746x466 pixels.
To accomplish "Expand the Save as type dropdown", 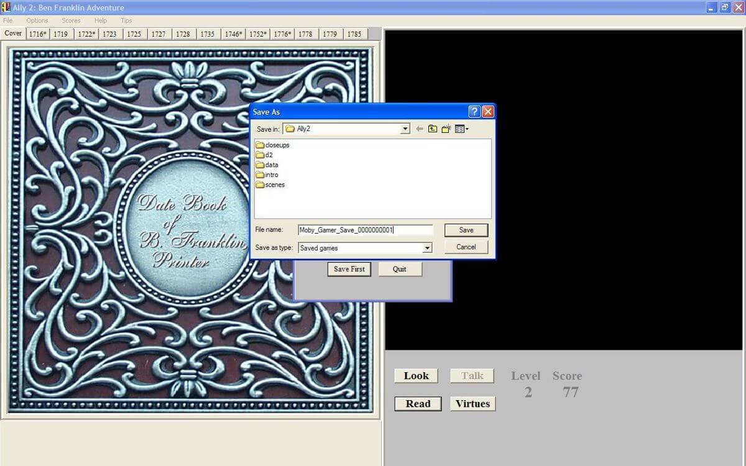I will pos(427,248).
